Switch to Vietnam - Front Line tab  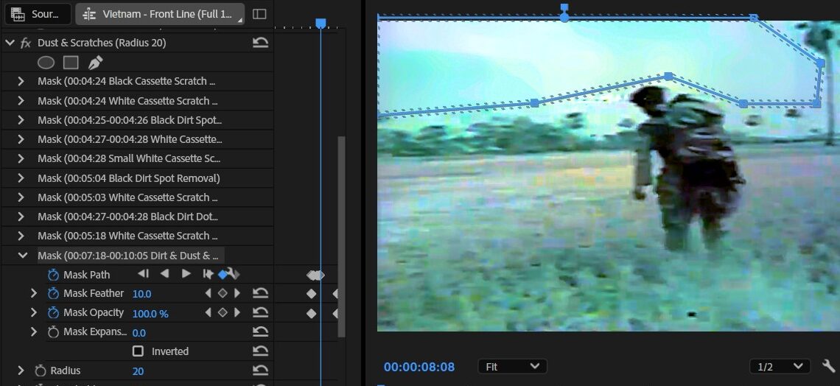click(x=160, y=14)
